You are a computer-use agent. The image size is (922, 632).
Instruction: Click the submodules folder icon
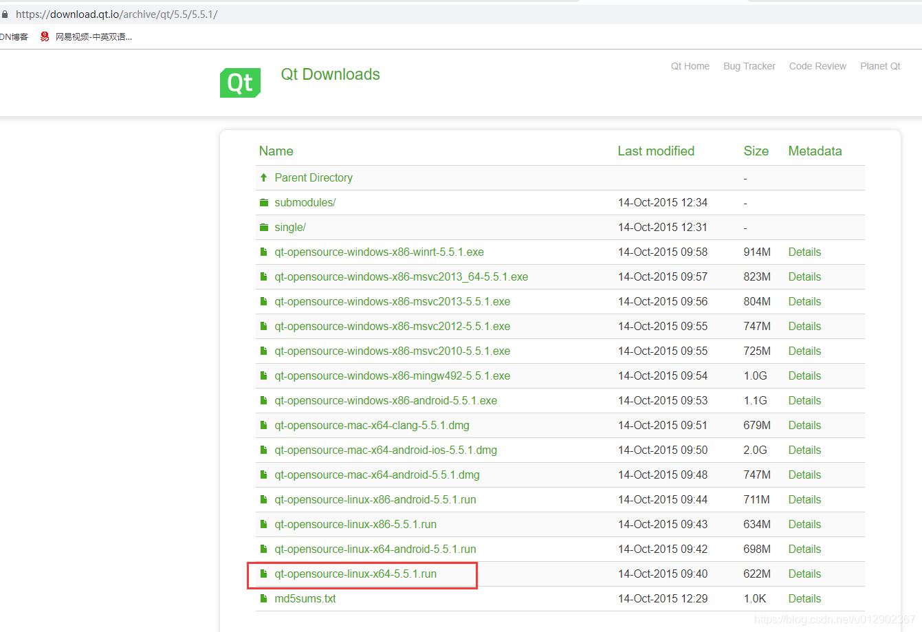[263, 203]
